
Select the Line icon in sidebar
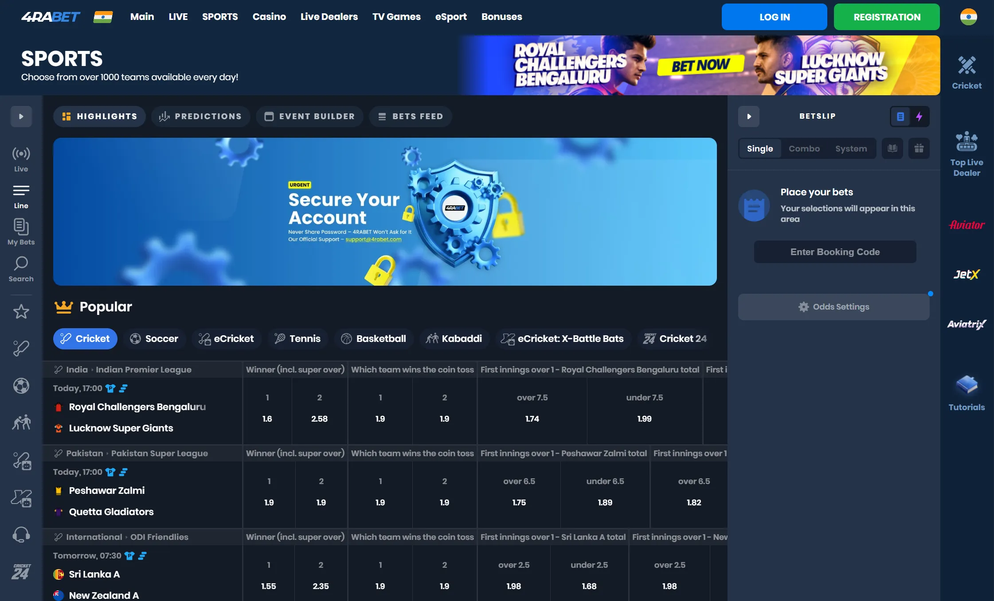[21, 197]
